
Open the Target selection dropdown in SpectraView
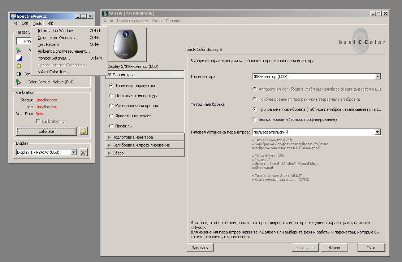click(x=23, y=41)
